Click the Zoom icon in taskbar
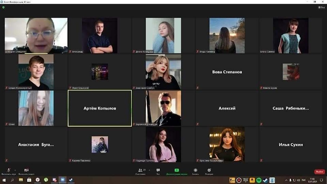 coord(63,180)
